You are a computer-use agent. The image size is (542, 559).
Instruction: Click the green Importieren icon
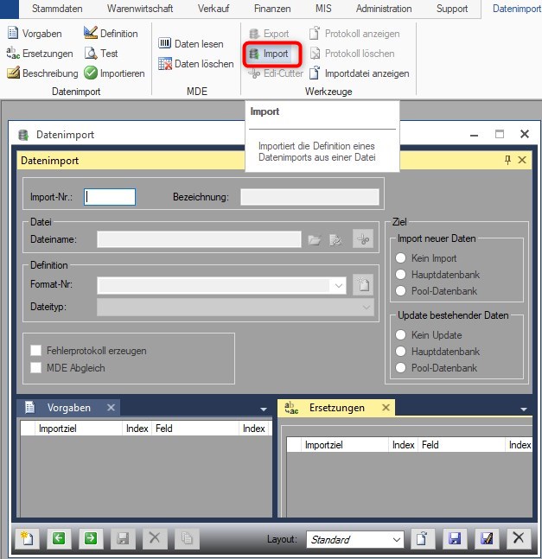[91, 73]
